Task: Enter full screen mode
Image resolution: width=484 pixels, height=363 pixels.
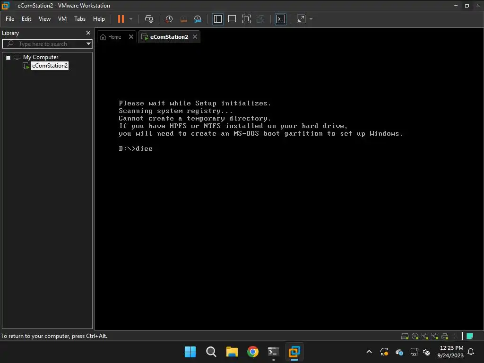Action: coord(246,19)
